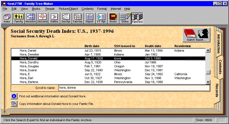Open the FamPg family page view
Viewport: 229px width, 124px height.
pyautogui.click(x=19, y=18)
